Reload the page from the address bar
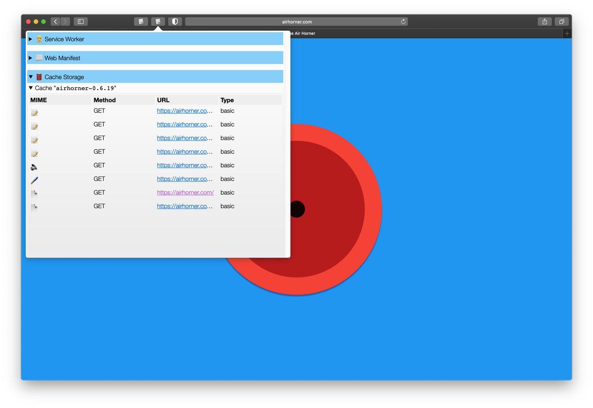This screenshot has height=408, width=593. (403, 22)
